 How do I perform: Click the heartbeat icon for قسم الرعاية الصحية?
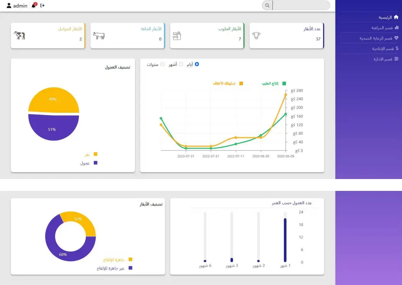click(396, 38)
